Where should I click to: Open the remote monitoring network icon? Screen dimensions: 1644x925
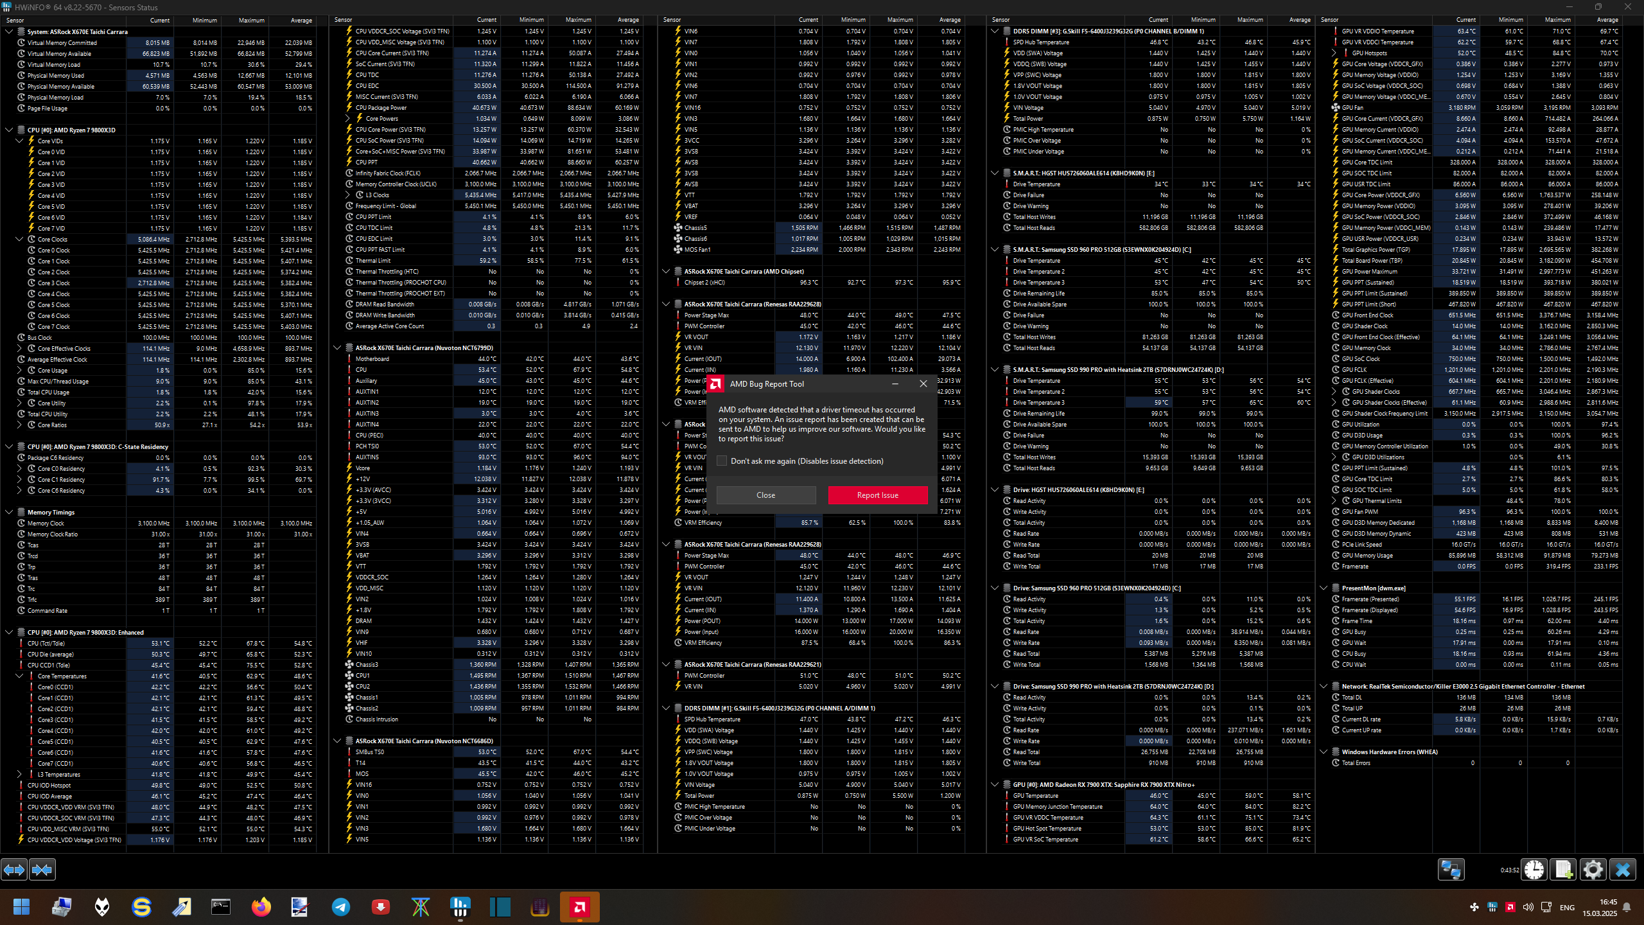[1451, 870]
